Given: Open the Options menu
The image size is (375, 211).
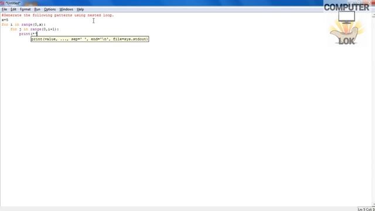Looking at the screenshot, I should pyautogui.click(x=50, y=9).
